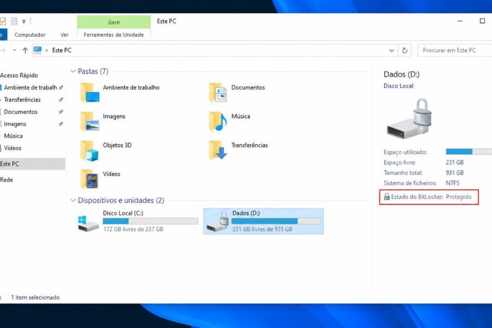The width and height of the screenshot is (492, 328).
Task: Open the Vídeos folder icon
Action: pyautogui.click(x=90, y=179)
